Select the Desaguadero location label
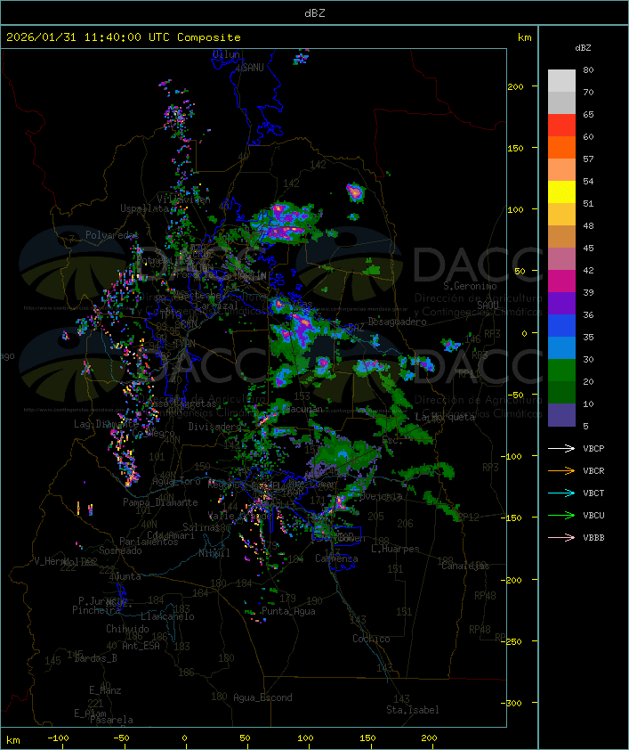This screenshot has height=750, width=629. click(x=397, y=322)
